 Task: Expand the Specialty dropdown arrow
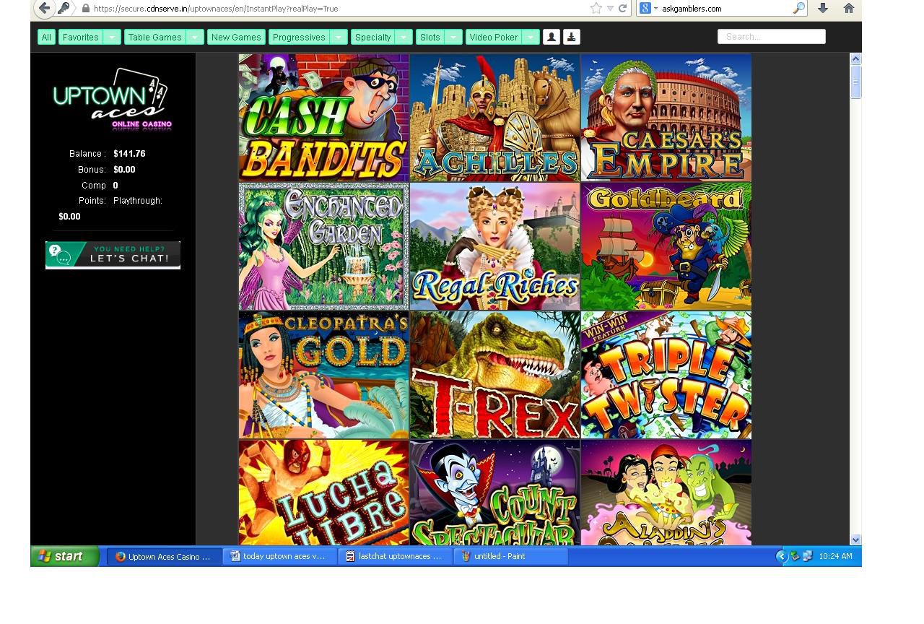coord(404,37)
